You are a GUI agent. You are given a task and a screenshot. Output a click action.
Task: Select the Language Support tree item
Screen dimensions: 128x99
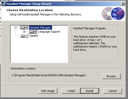click(49, 32)
